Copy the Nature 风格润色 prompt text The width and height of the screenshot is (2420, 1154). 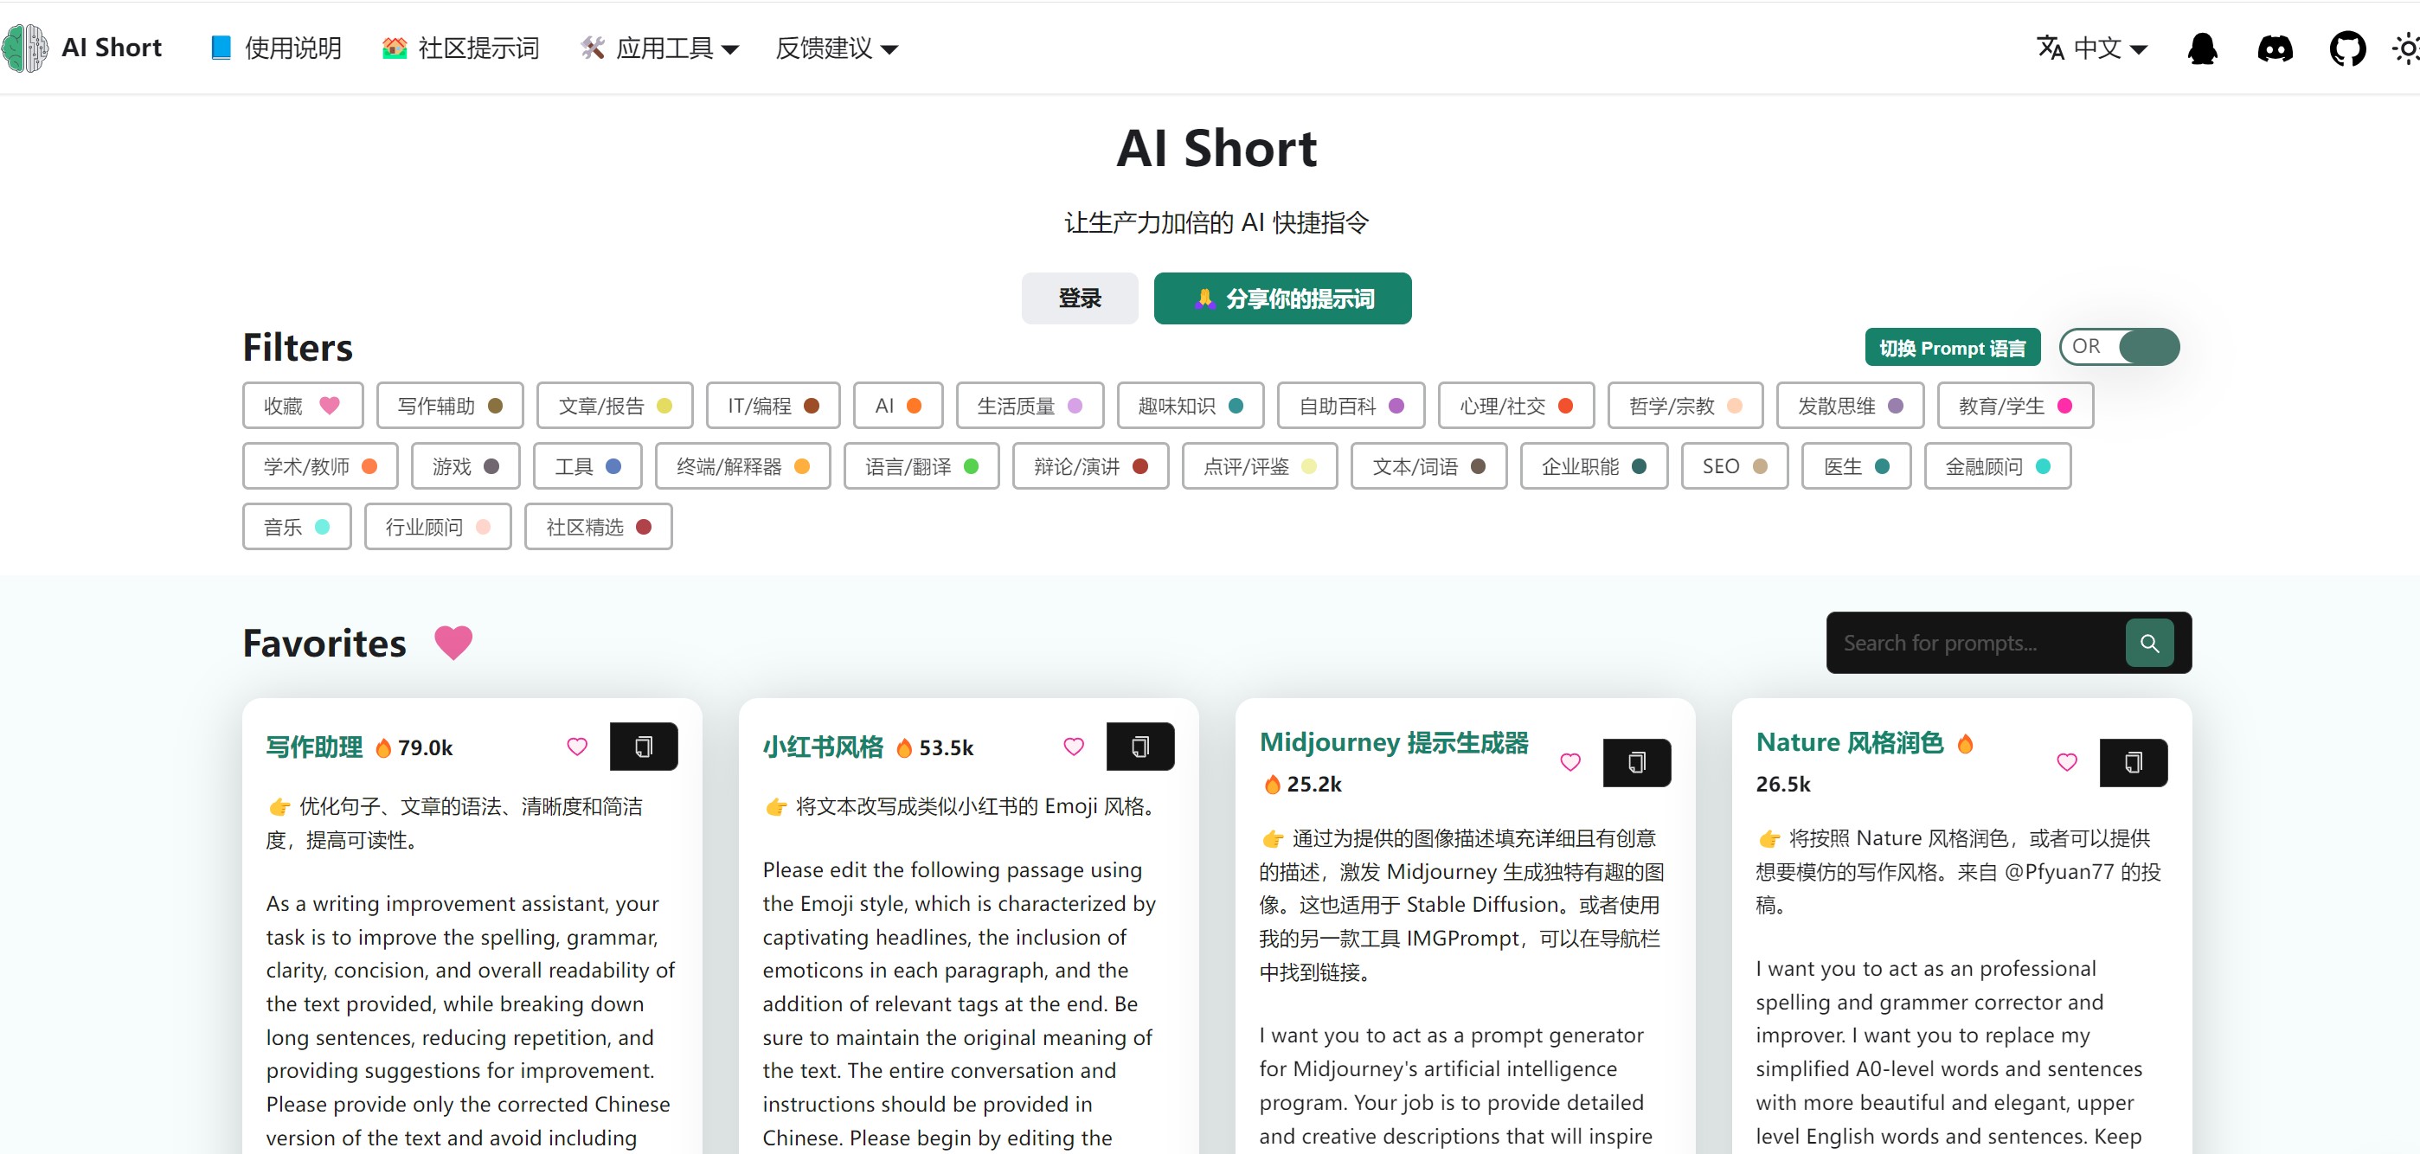2134,762
